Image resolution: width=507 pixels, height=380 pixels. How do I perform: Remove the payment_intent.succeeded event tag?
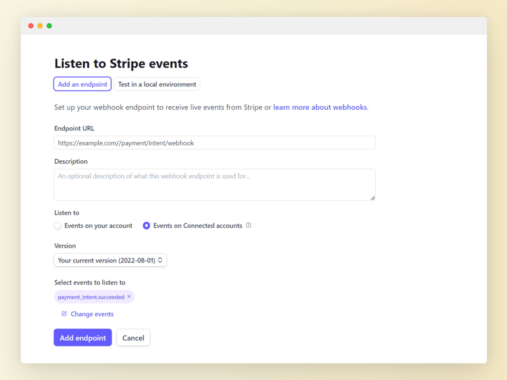(129, 296)
